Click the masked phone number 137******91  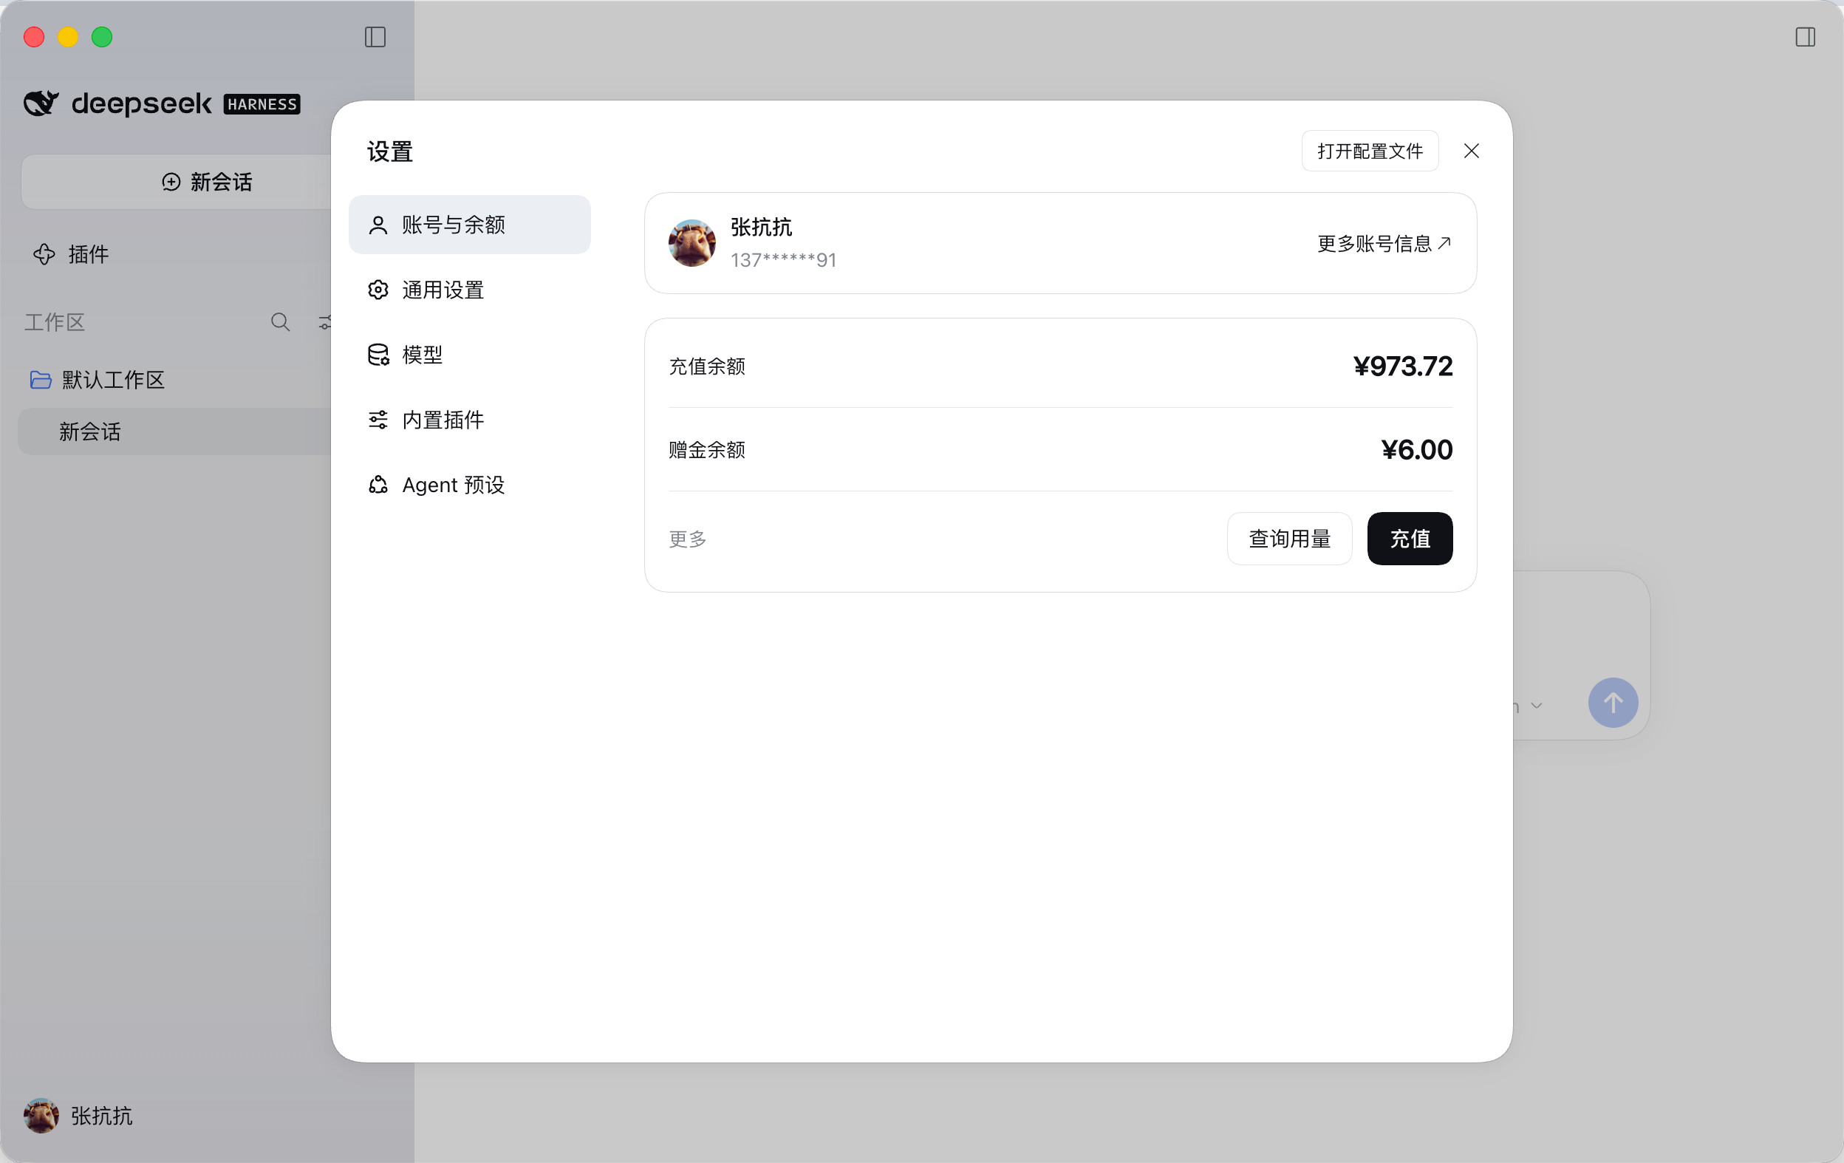[x=782, y=260]
